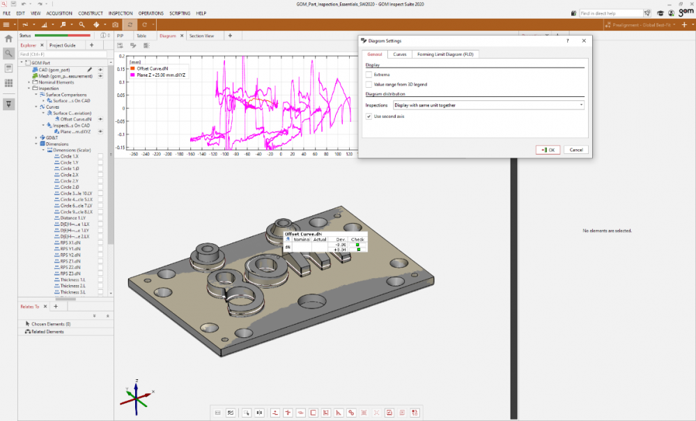Click the help pointer icon beside direct help
This screenshot has width=696, height=421.
click(x=647, y=13)
